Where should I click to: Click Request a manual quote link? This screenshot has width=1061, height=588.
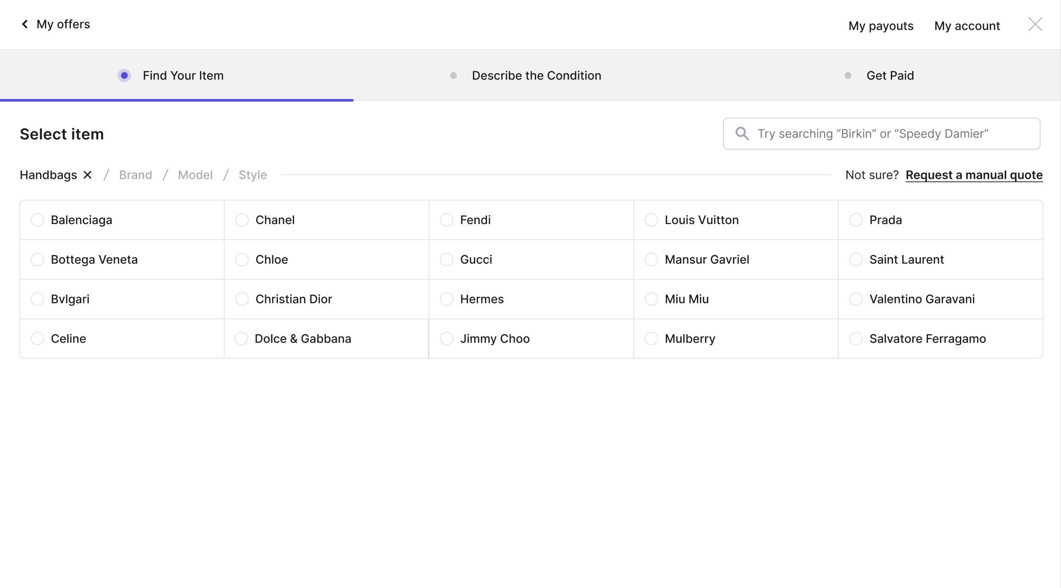click(x=974, y=175)
